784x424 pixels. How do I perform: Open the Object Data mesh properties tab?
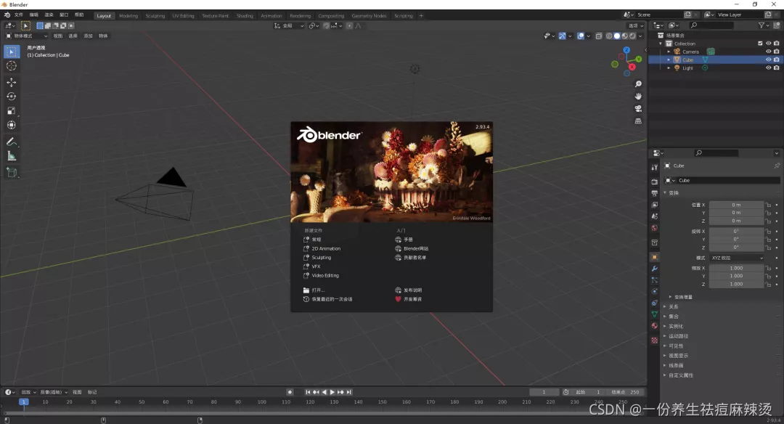point(655,314)
